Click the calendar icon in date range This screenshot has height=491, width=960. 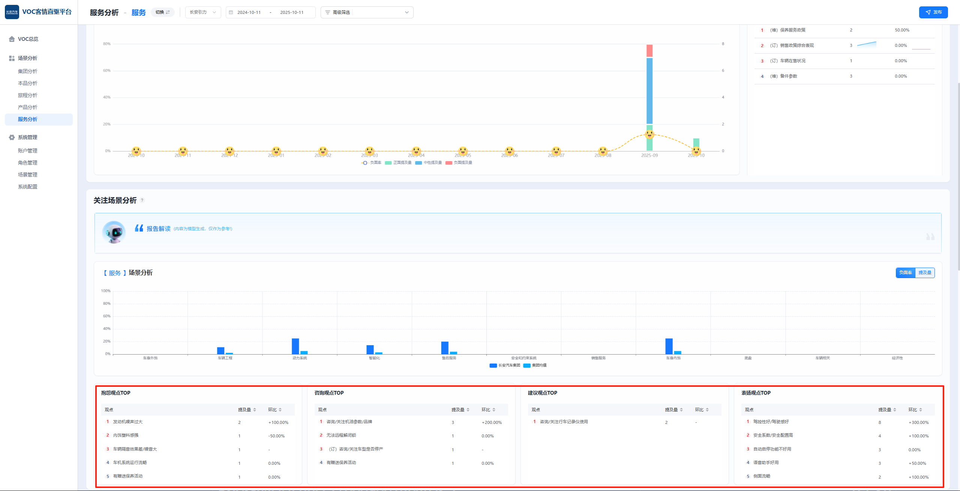click(x=231, y=12)
